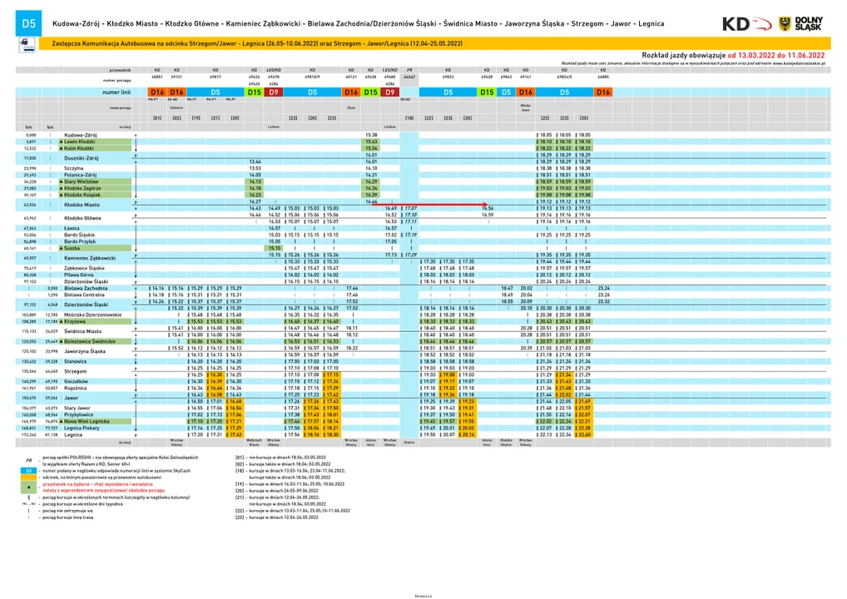Click the Duszniki-Zdrój station row label
This screenshot has height=599, width=847.
pos(81,158)
